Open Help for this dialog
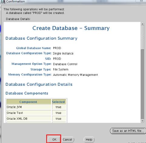This screenshot has height=143, width=146. click(89, 139)
